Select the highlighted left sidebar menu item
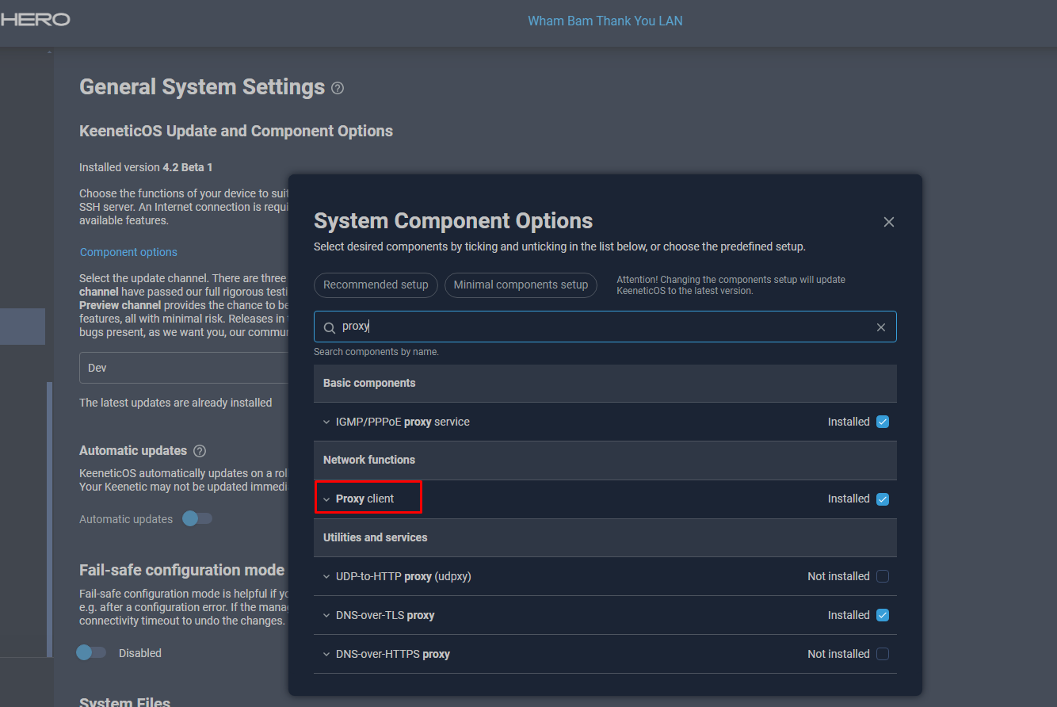Image resolution: width=1057 pixels, height=707 pixels. click(x=22, y=327)
